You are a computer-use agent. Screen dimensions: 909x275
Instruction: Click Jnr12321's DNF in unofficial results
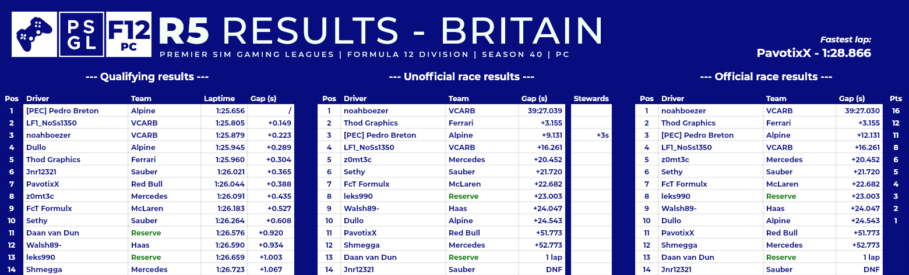coord(554,270)
